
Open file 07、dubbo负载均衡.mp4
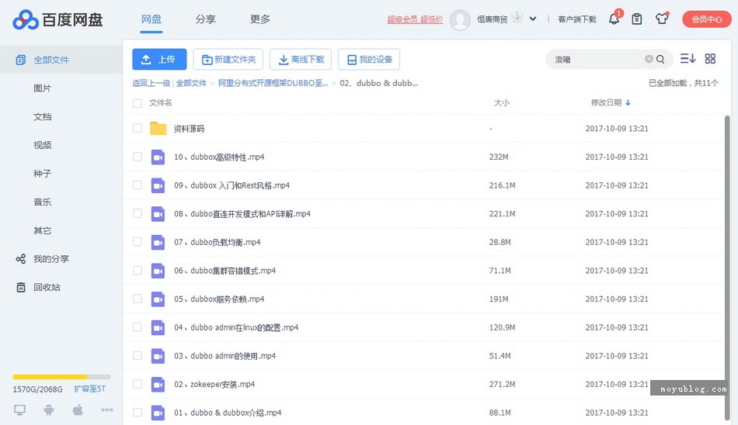click(218, 242)
